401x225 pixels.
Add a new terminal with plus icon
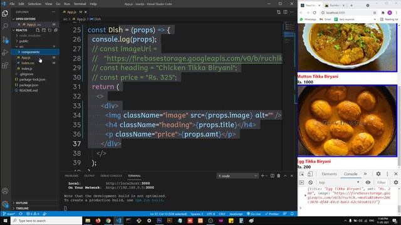[263, 176]
